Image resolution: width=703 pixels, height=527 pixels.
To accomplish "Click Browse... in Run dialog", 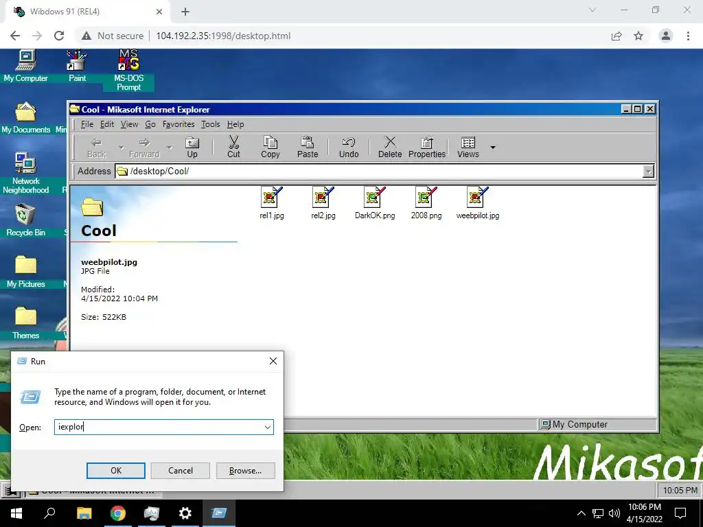I will point(245,471).
